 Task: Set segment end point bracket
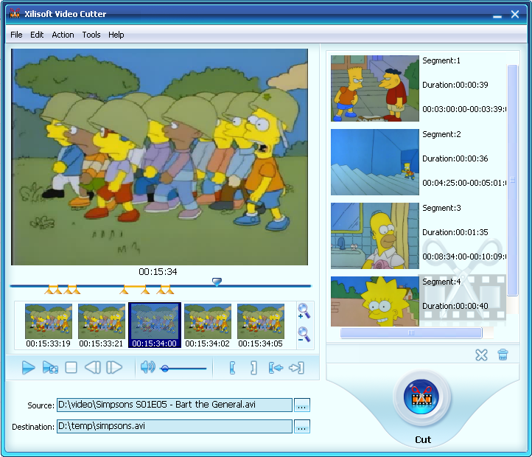(x=253, y=368)
